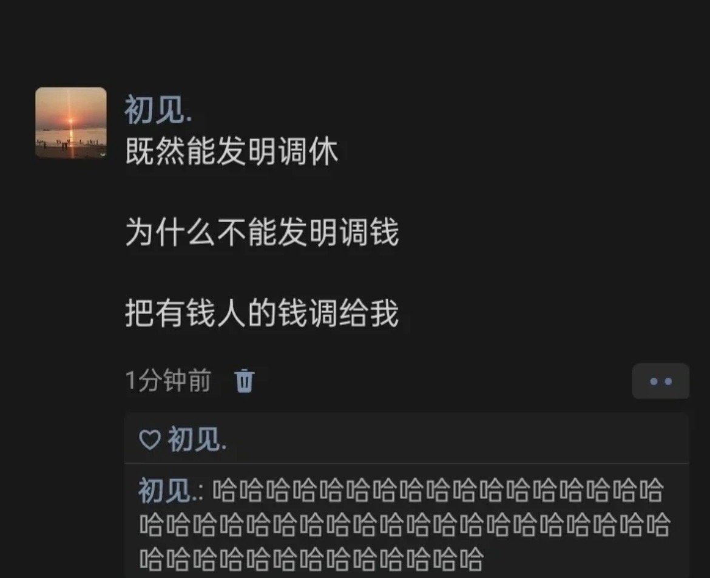Screen dimensions: 710x578
Task: Tap the left dot of the two-dot button
Action: [653, 381]
